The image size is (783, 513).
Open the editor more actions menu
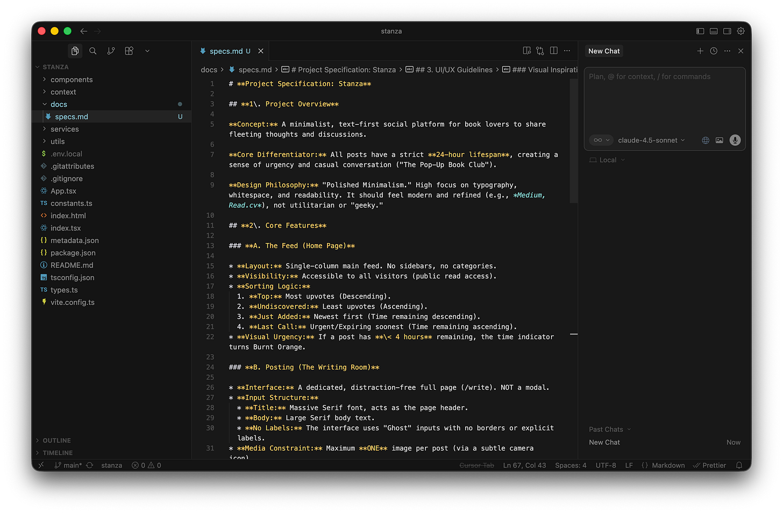click(567, 50)
